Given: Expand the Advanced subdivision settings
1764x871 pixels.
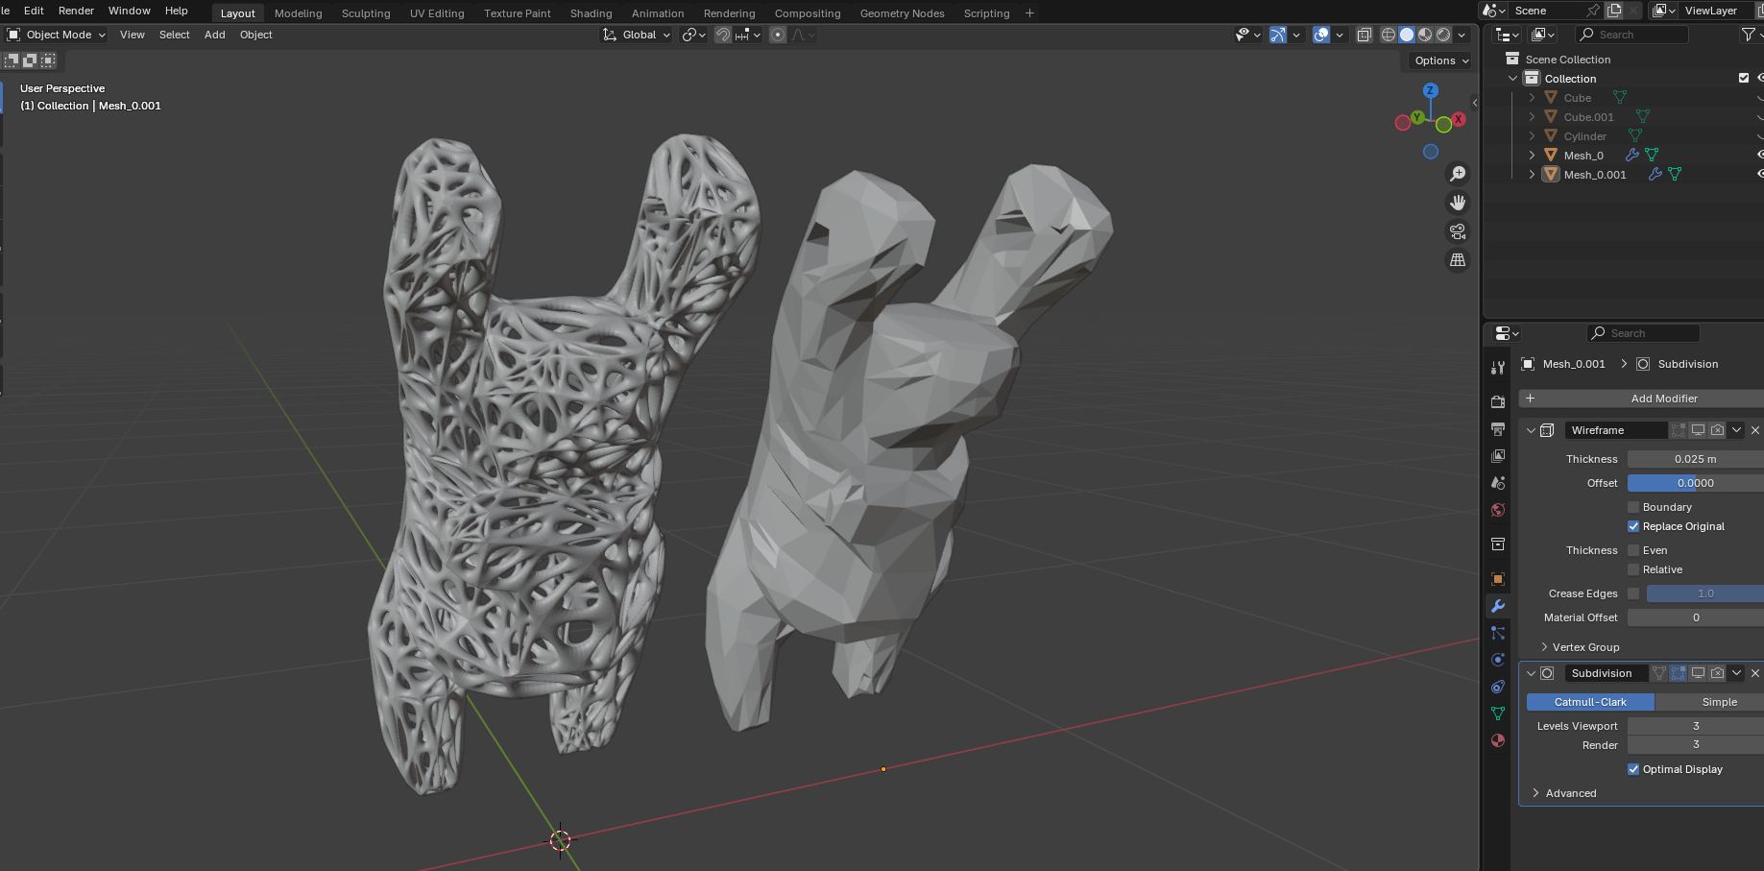Looking at the screenshot, I should [x=1570, y=793].
